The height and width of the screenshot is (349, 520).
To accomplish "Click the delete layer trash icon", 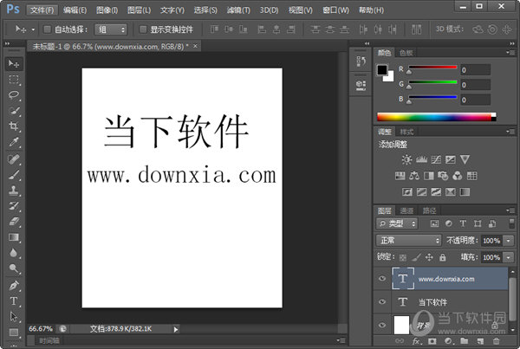I will [x=496, y=340].
